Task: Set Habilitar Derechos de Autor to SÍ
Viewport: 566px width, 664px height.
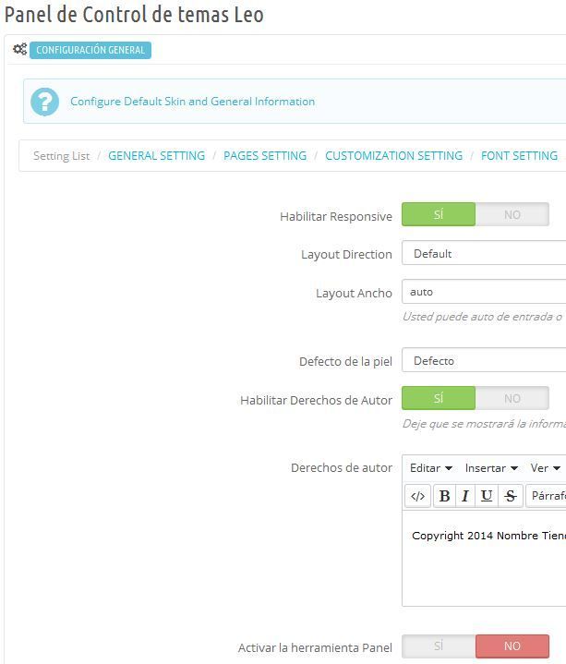Action: pos(439,398)
